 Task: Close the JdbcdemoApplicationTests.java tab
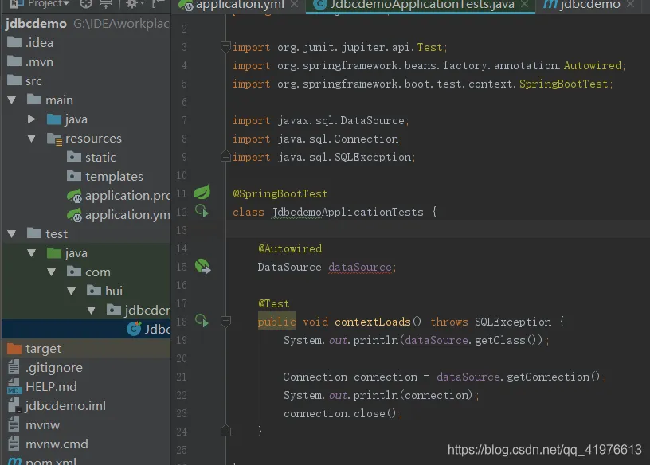tap(524, 4)
